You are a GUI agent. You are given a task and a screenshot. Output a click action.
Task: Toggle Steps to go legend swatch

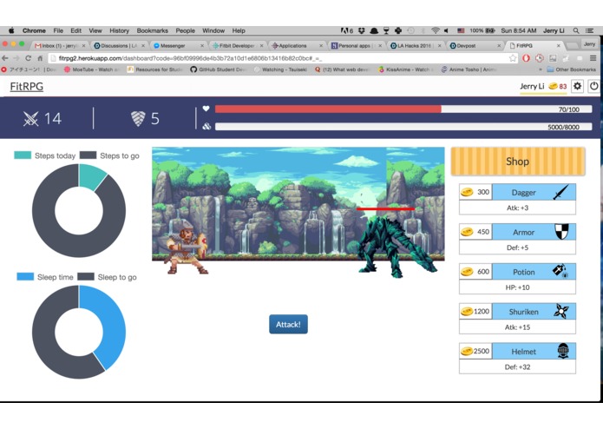point(88,155)
